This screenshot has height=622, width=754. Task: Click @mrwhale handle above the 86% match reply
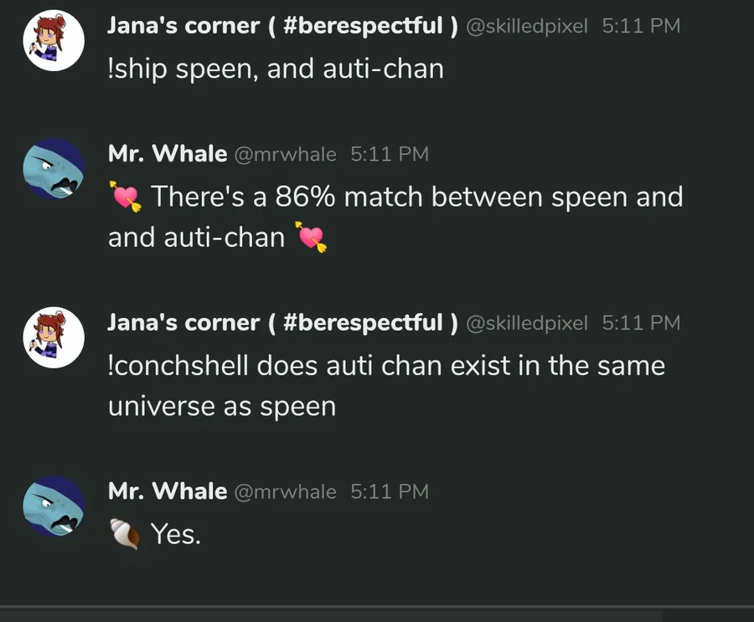(x=285, y=154)
